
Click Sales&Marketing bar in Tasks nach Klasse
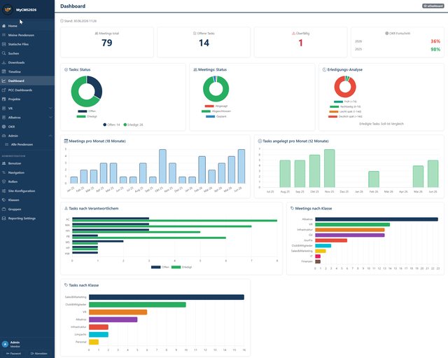(x=167, y=297)
